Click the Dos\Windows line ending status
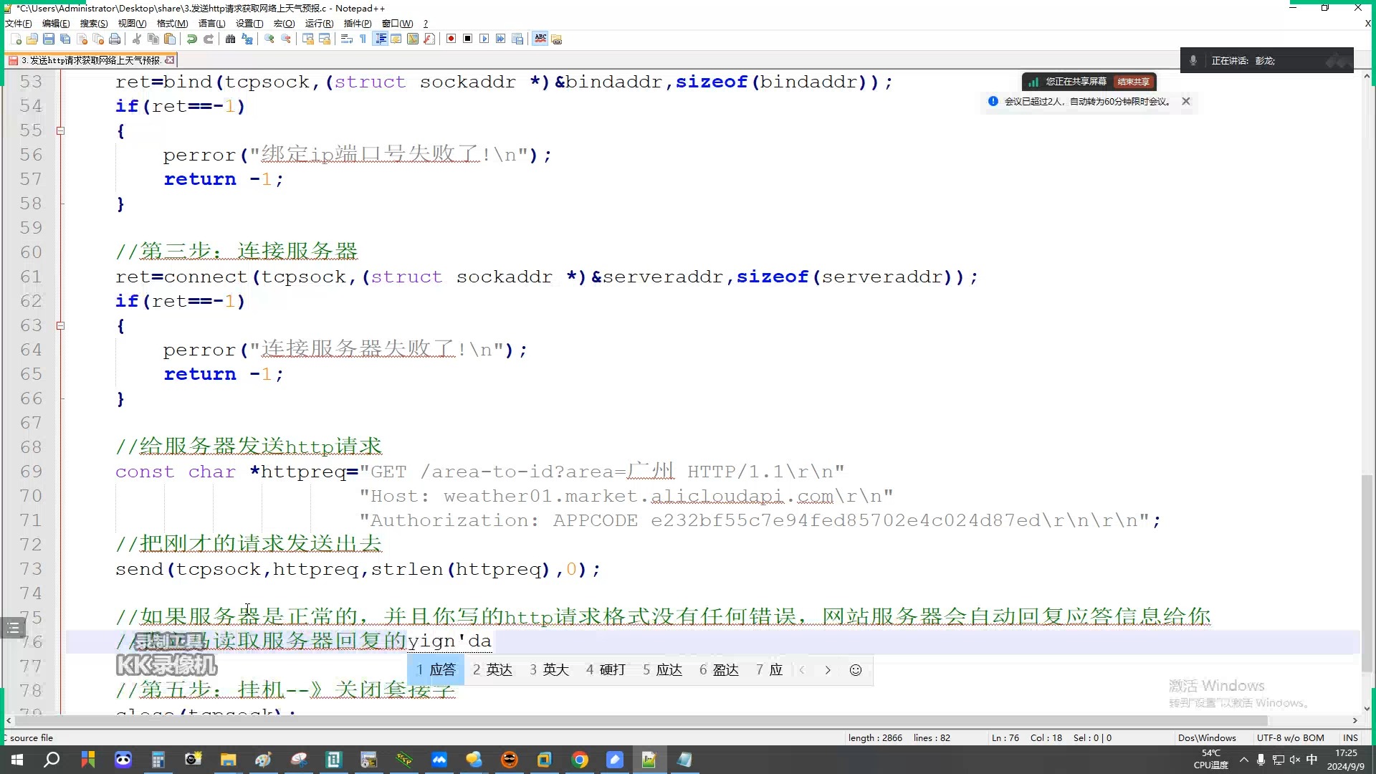Viewport: 1376px width, 774px height. point(1207,737)
